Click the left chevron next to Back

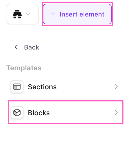click(16, 47)
